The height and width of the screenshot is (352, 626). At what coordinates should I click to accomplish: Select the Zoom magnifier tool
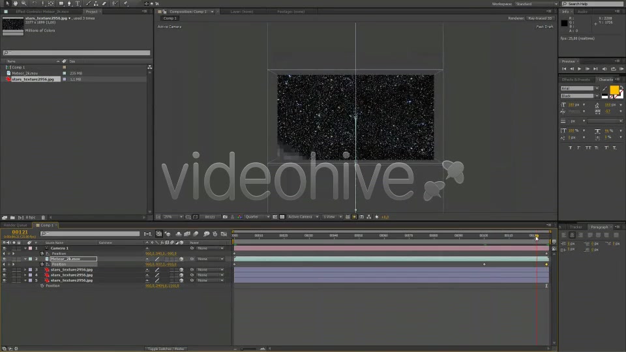(x=24, y=4)
